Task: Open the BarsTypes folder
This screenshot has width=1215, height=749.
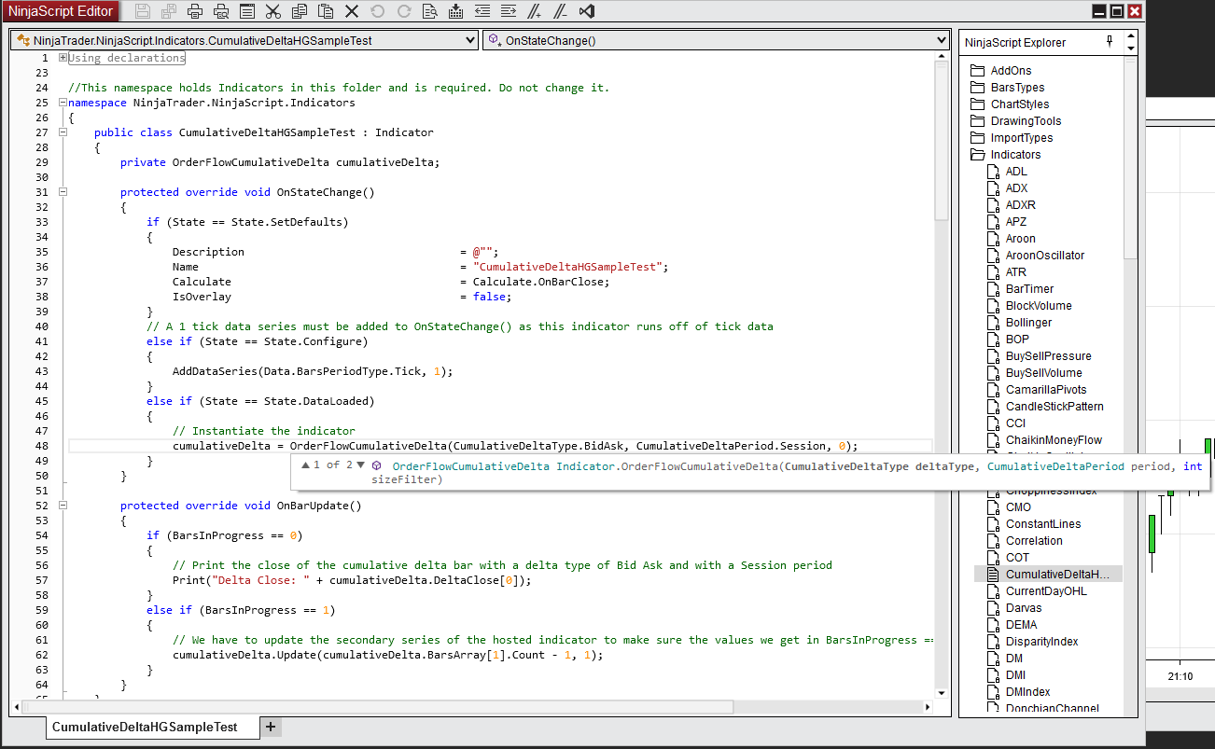Action: 1008,88
